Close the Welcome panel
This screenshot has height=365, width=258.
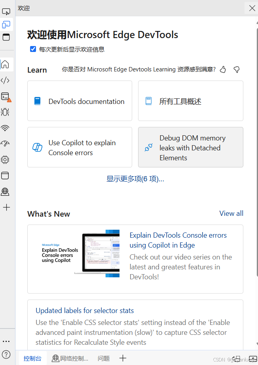[252, 8]
